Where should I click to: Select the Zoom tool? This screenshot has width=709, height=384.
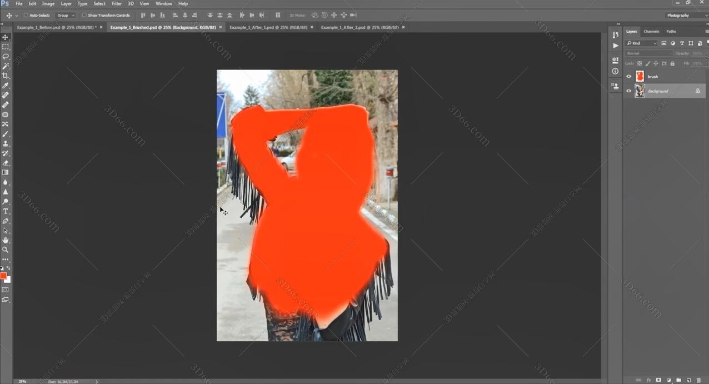click(6, 250)
